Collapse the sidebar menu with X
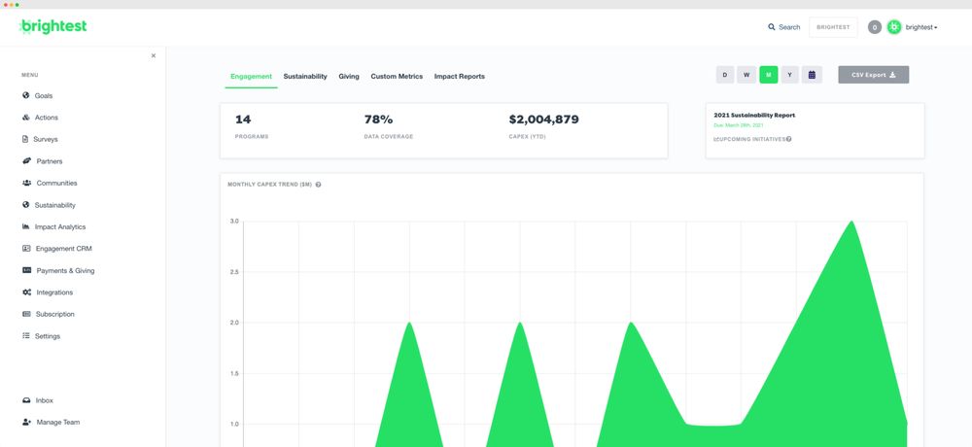The height and width of the screenshot is (447, 972). pyautogui.click(x=154, y=55)
